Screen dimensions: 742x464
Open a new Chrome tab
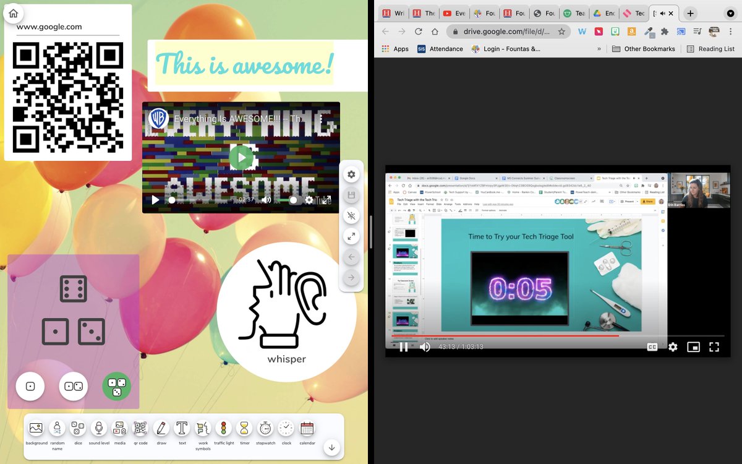point(691,13)
